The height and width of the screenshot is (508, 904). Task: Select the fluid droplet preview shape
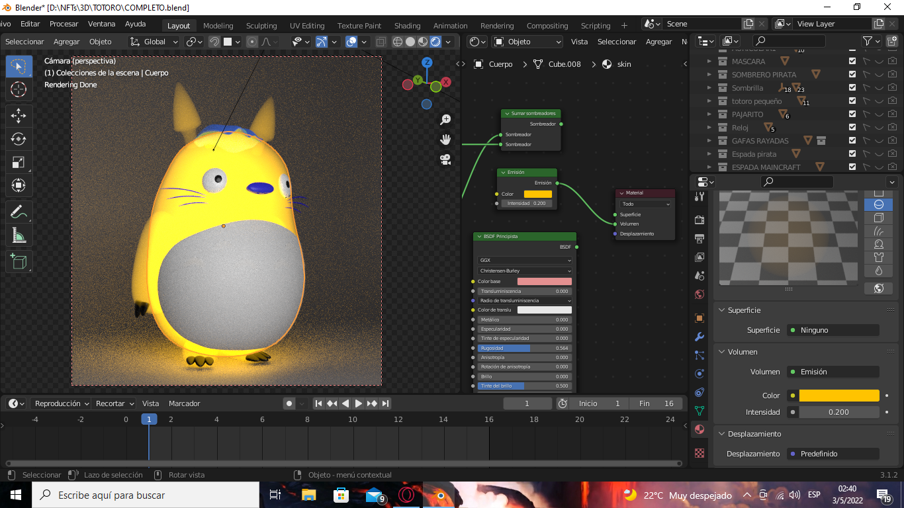tap(879, 271)
